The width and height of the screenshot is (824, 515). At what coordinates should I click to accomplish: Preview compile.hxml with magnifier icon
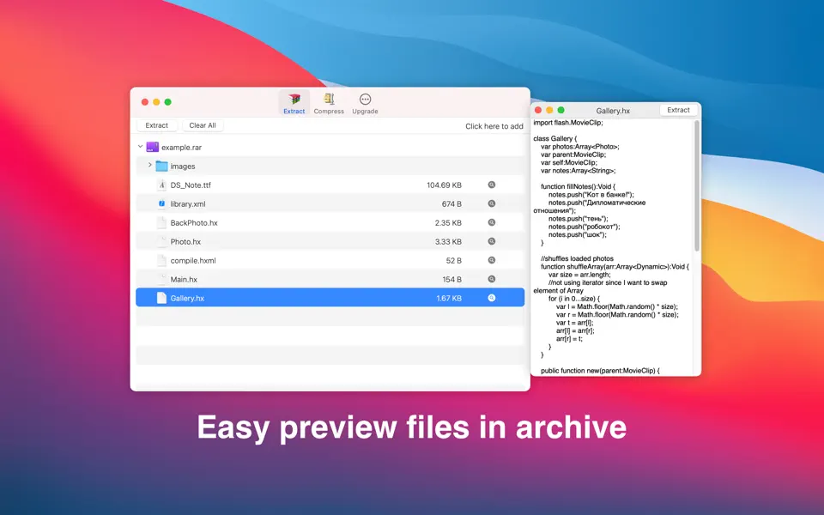point(491,260)
